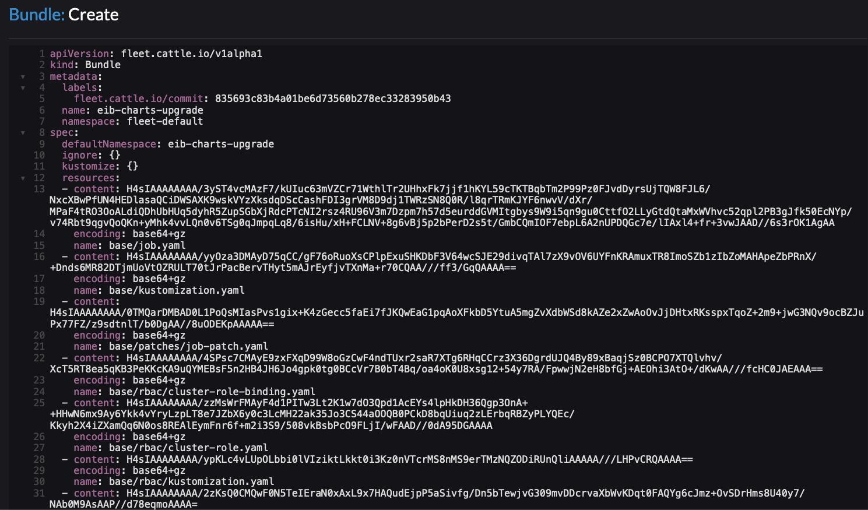Place cursor in the ignore braces
The width and height of the screenshot is (868, 510).
click(x=115, y=155)
